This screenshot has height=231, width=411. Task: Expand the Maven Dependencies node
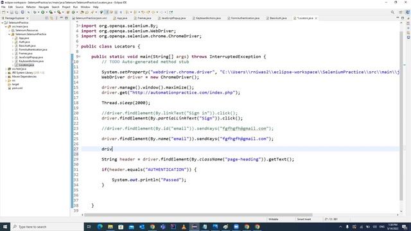tap(6, 77)
